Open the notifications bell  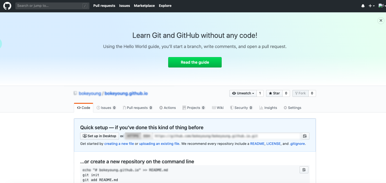click(363, 6)
